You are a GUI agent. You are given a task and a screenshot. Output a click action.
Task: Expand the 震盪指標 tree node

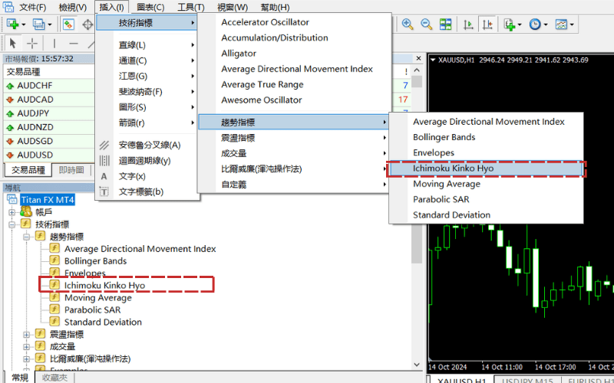point(26,335)
